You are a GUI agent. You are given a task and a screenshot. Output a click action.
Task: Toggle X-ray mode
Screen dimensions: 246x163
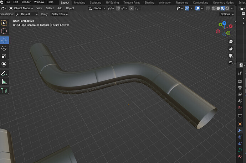tap(208, 8)
